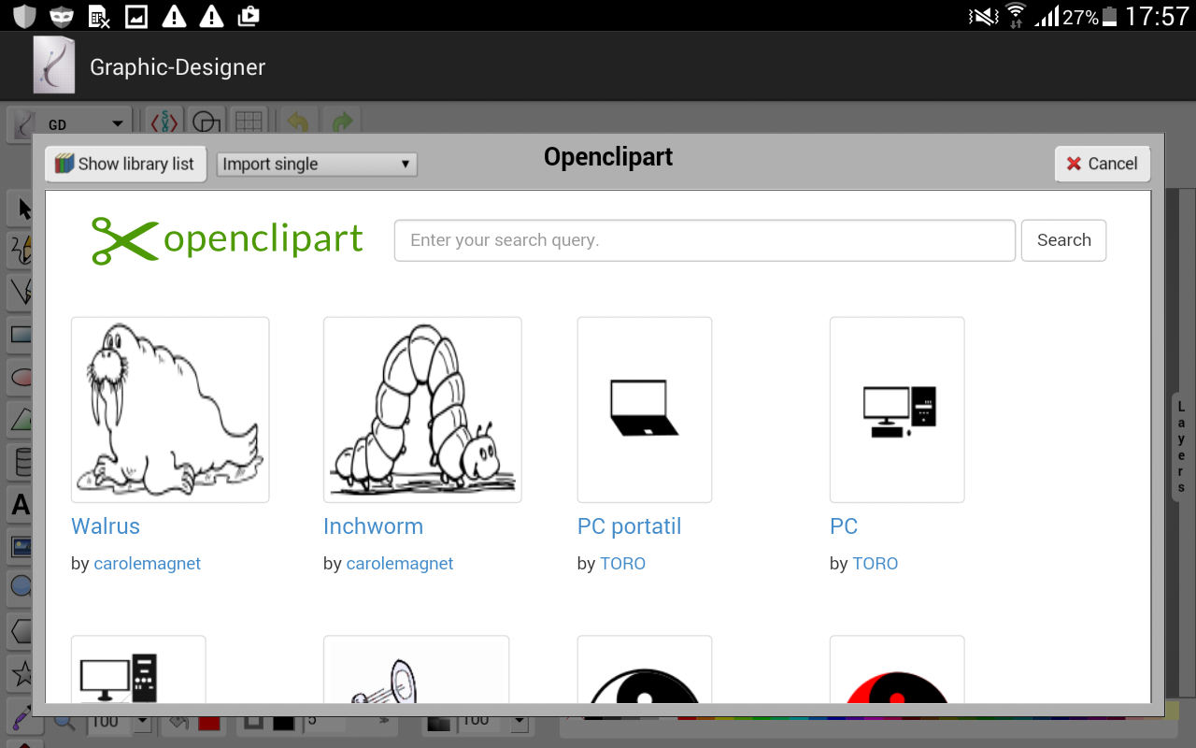1196x748 pixels.
Task: Select the star shape tool
Action: point(21,673)
